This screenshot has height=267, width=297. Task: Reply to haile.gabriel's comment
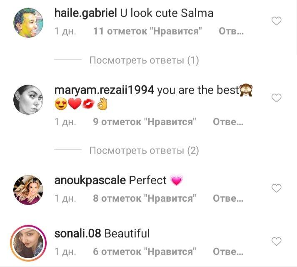231,31
